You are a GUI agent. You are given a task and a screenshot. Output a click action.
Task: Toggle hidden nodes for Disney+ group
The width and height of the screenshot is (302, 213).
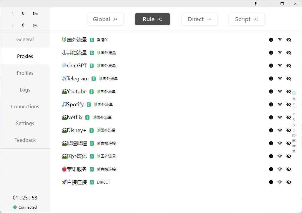click(x=289, y=130)
